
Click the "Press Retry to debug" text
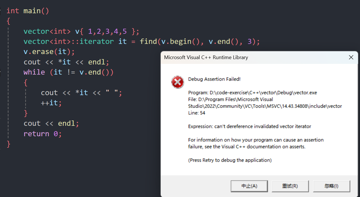230,160
